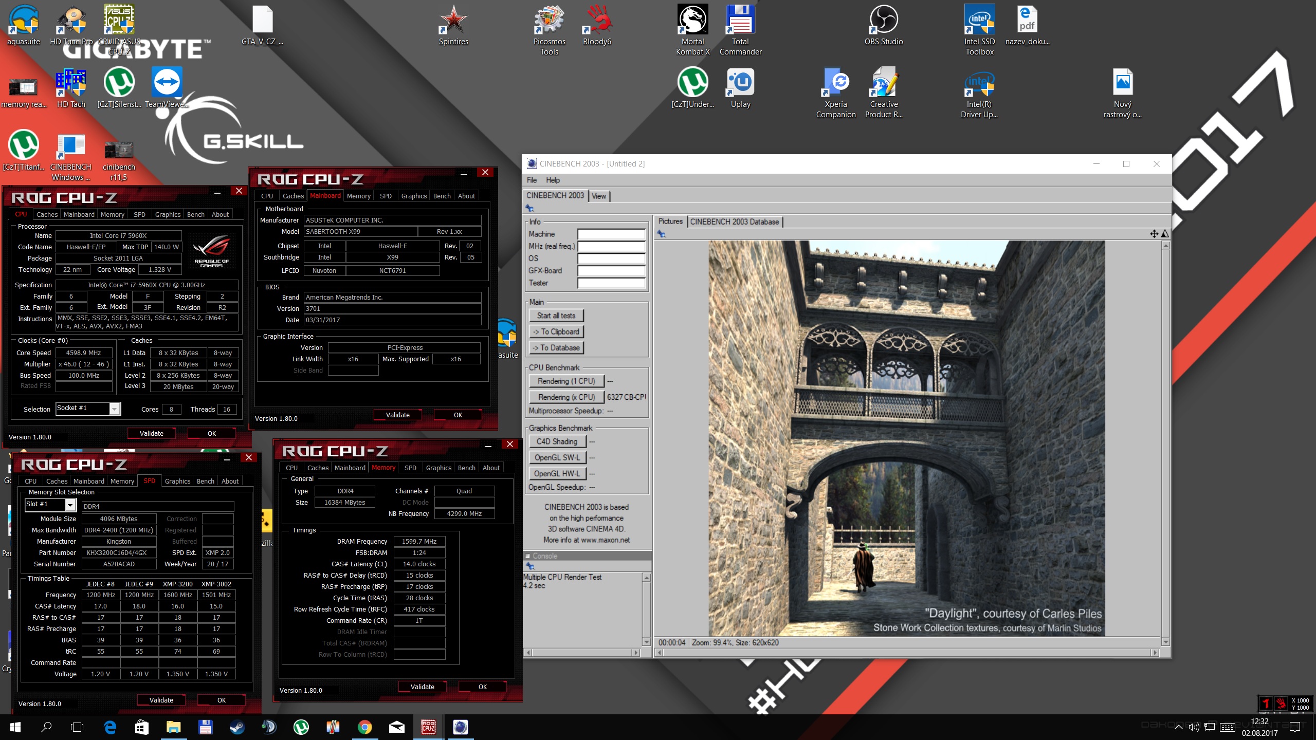Viewport: 1316px width, 740px height.
Task: Open the aquasuite desktop shortcut
Action: coord(24,25)
